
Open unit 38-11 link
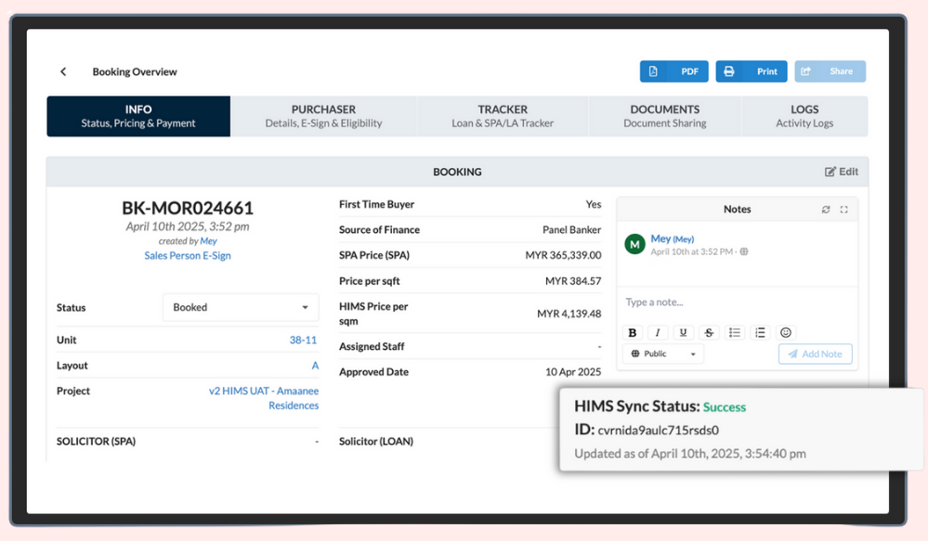[303, 340]
